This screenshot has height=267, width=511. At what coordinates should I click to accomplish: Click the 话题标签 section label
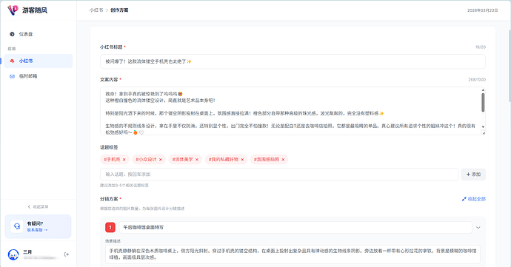pyautogui.click(x=109, y=147)
